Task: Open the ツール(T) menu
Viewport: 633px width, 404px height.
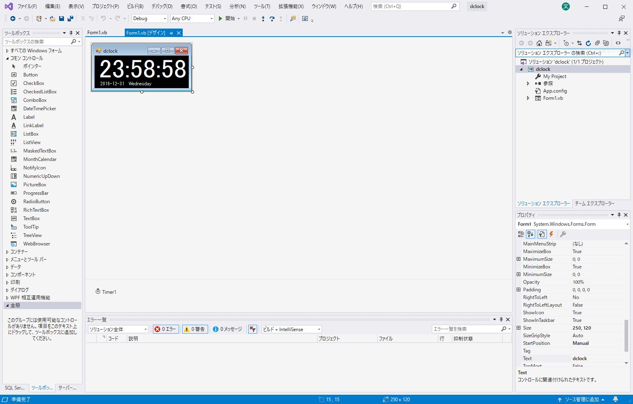Action: pyautogui.click(x=262, y=6)
